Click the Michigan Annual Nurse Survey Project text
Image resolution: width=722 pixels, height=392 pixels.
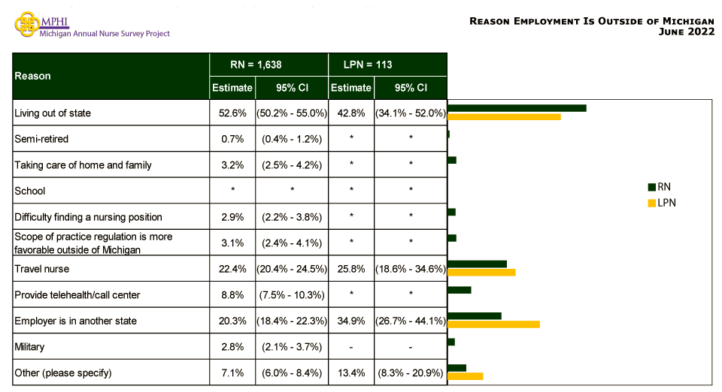click(x=105, y=34)
